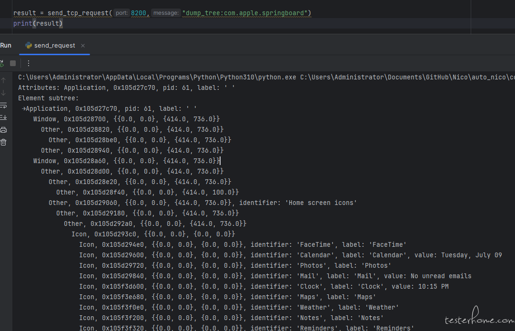Click the Rerun icon in Run toolbar

[1, 64]
